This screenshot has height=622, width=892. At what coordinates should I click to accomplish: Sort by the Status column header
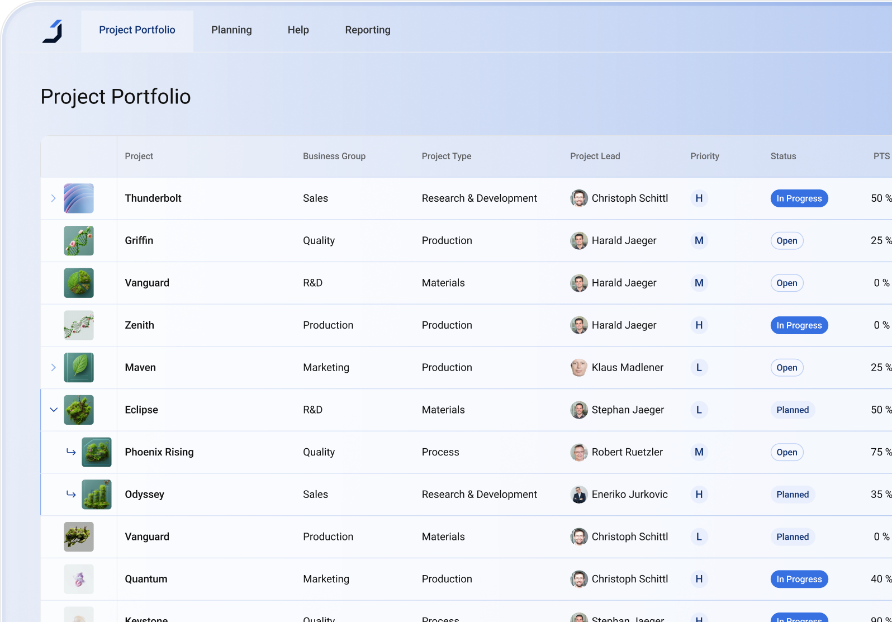(784, 156)
